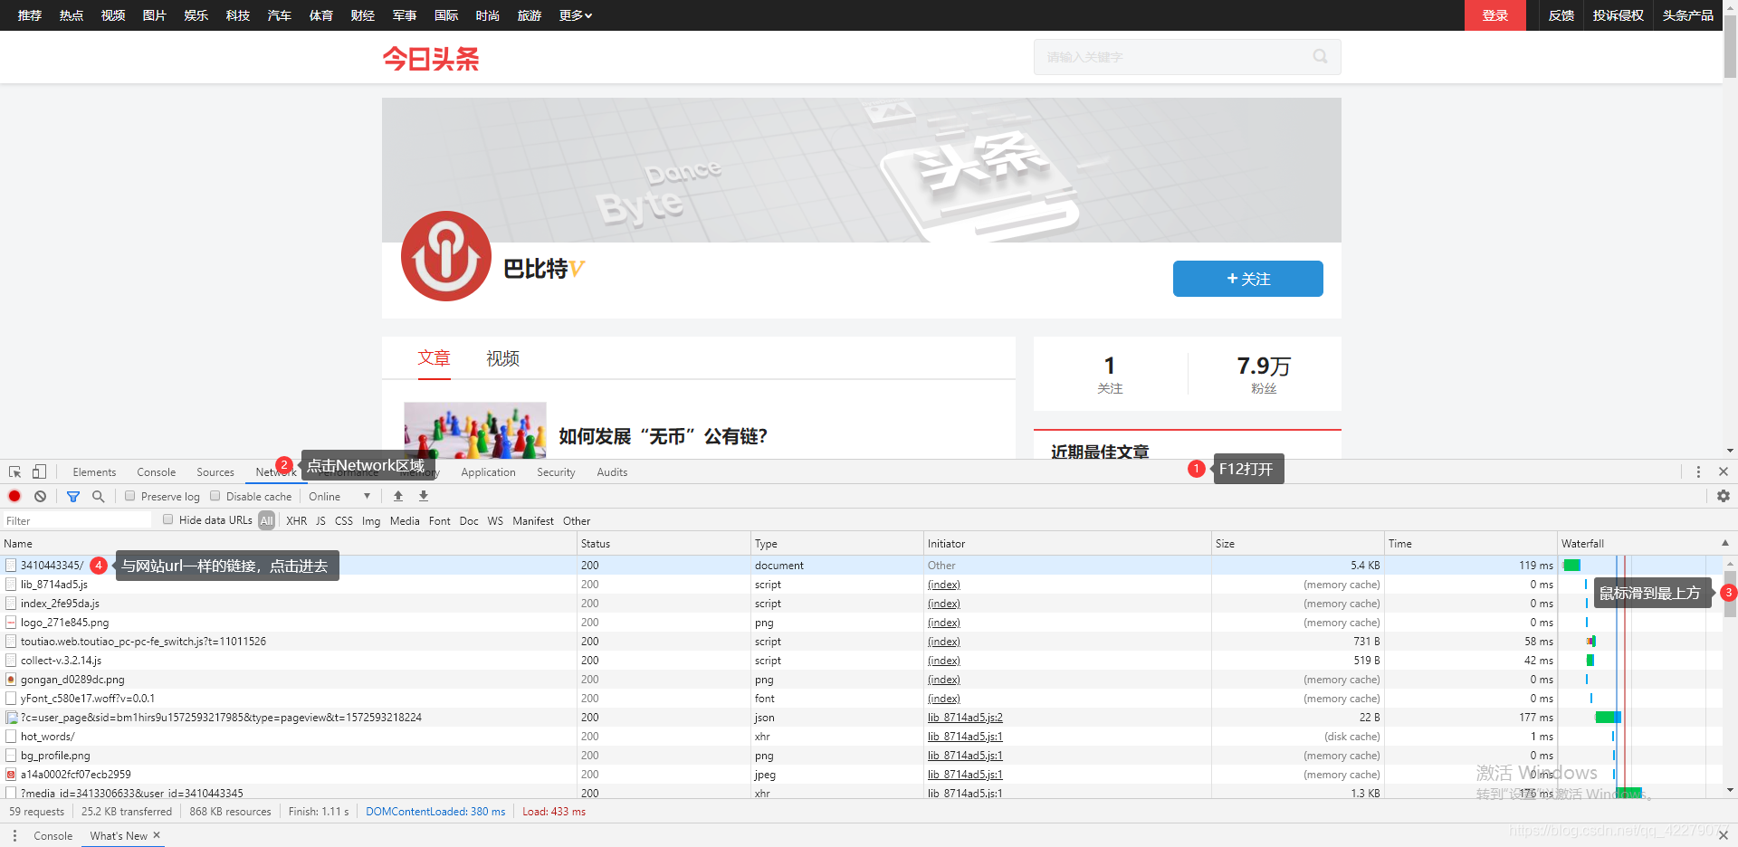Viewport: 1738px width, 847px height.
Task: Filter requests by Media
Action: pos(405,521)
